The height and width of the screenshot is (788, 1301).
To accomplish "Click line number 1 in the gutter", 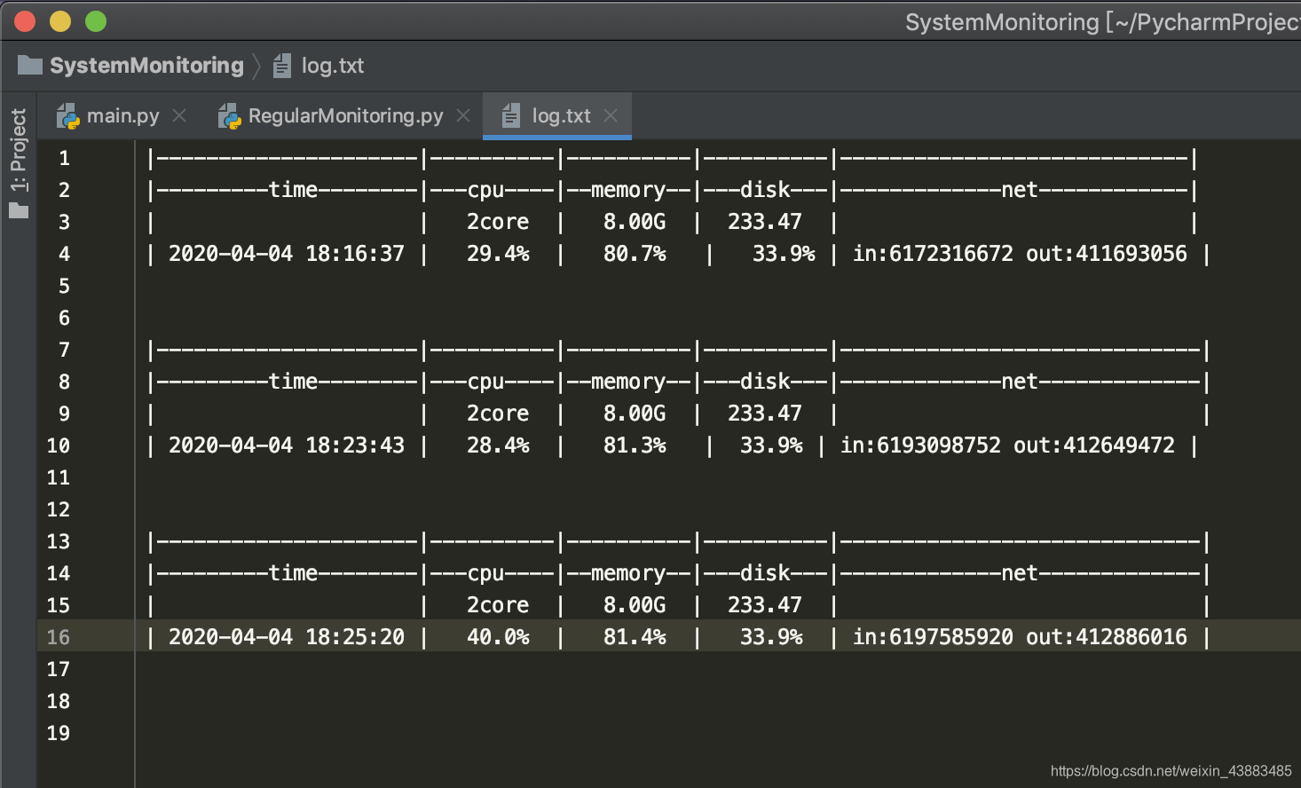I will pyautogui.click(x=64, y=158).
